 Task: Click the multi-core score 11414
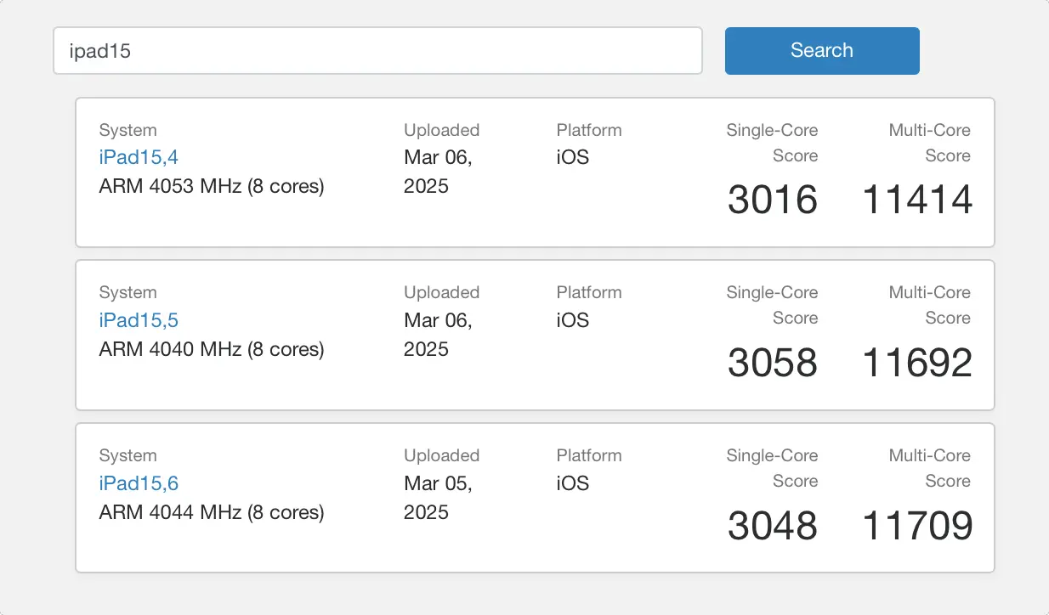point(917,200)
